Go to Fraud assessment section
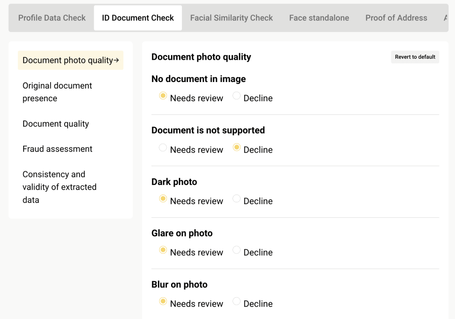Screen dimensions: 455x319 tap(57, 149)
